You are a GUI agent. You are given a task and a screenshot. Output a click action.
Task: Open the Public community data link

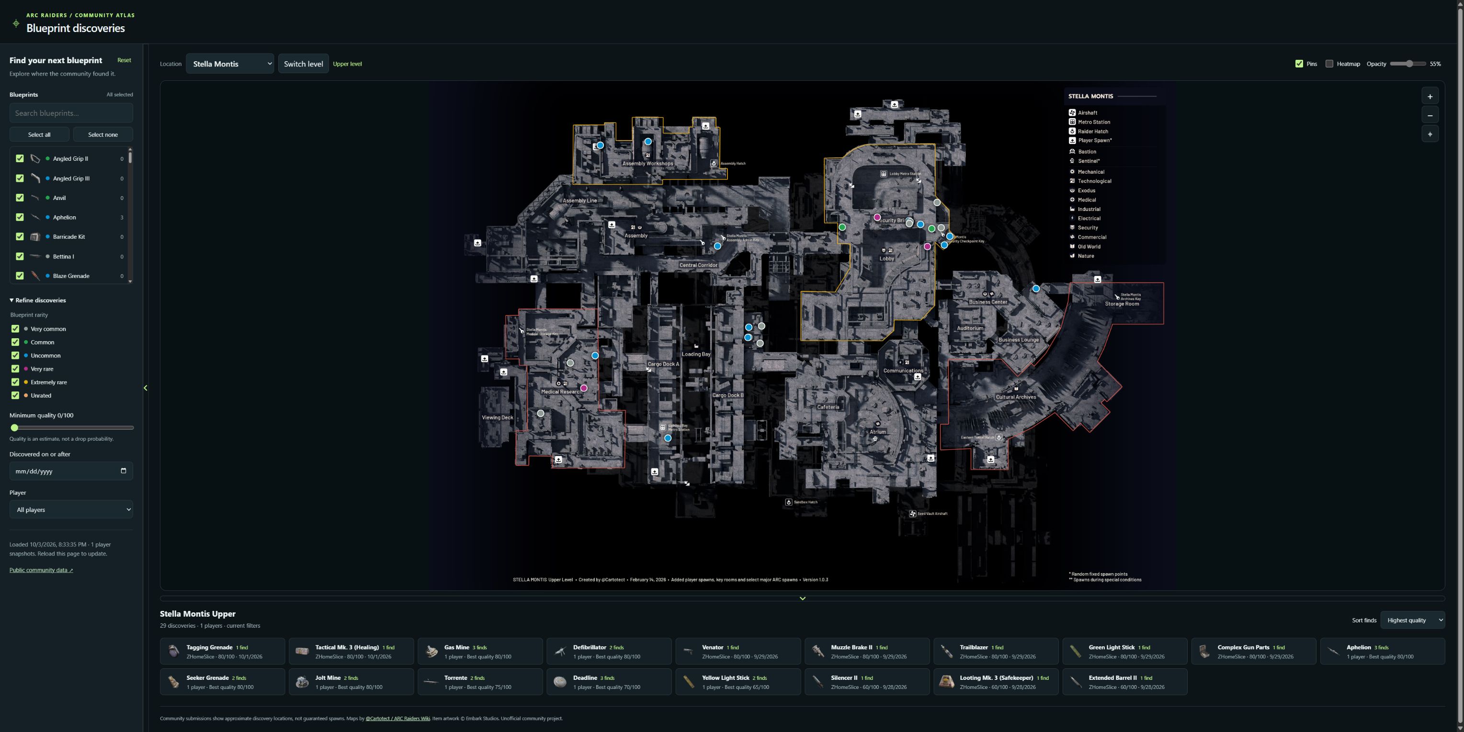tap(41, 570)
